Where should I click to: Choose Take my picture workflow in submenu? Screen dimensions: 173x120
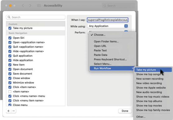pos(153,70)
